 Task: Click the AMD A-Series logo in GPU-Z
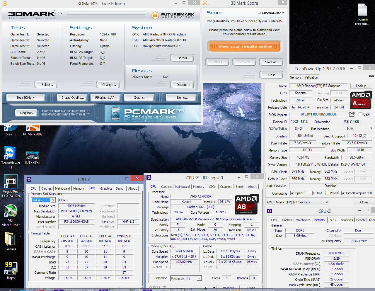coord(361,100)
